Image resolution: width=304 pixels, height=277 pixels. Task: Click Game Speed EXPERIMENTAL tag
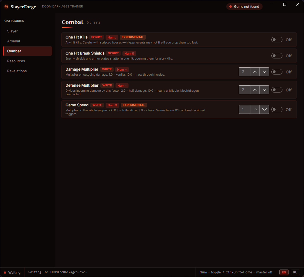(134, 105)
